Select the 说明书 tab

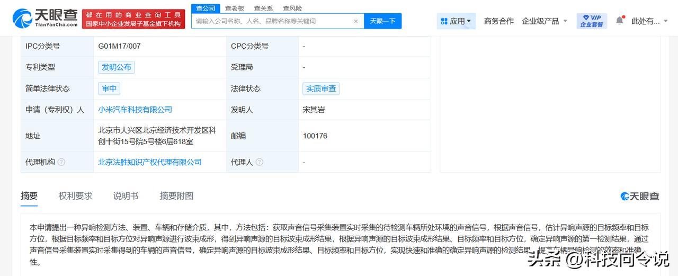tap(126, 196)
